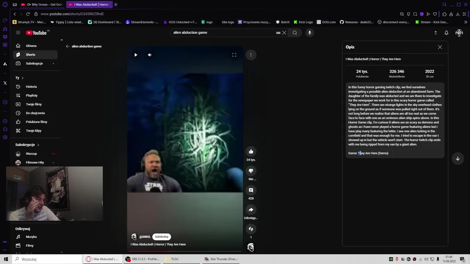
Task: Share the Short via Udostępnij arrow
Action: tap(251, 210)
